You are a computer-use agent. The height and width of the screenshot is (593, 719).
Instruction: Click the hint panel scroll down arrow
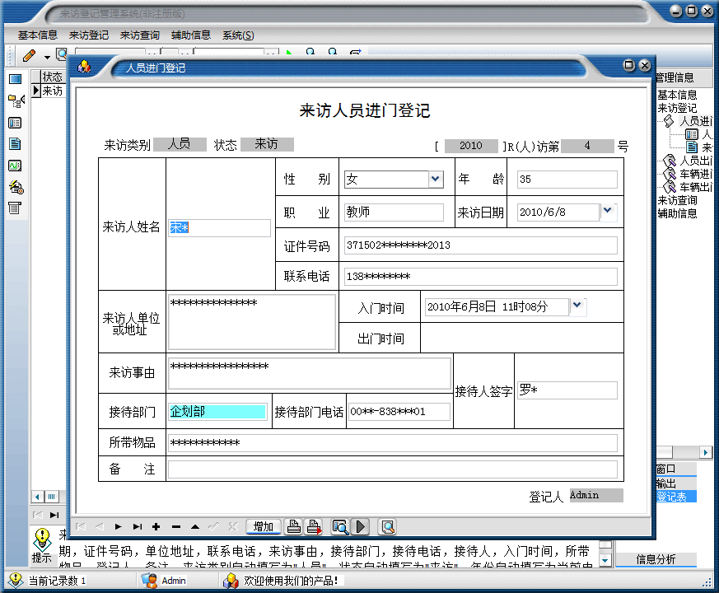pos(605,560)
